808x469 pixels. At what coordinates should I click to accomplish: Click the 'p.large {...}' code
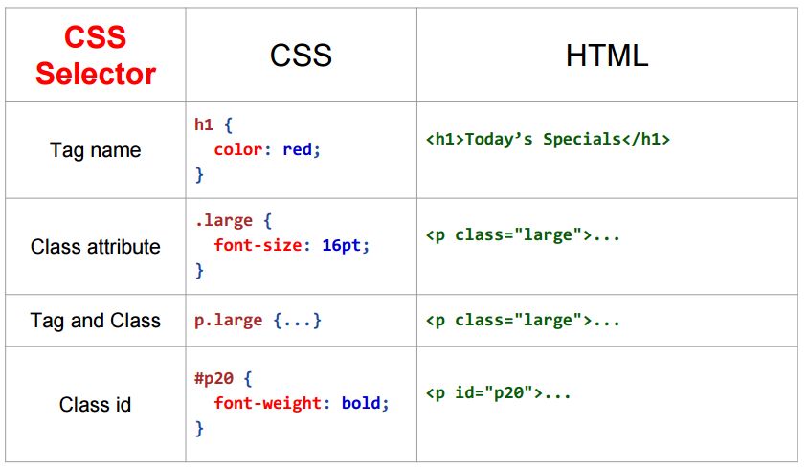[x=258, y=320]
